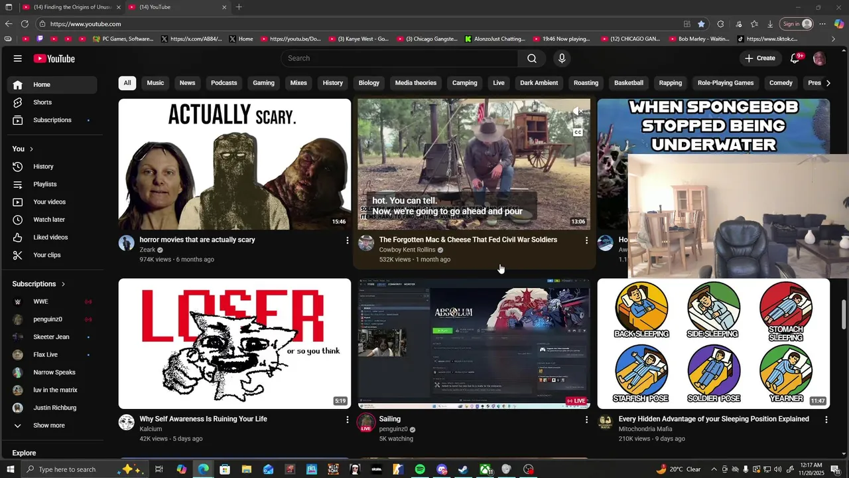
Task: Open the account avatar menu in YouTube
Action: click(819, 58)
